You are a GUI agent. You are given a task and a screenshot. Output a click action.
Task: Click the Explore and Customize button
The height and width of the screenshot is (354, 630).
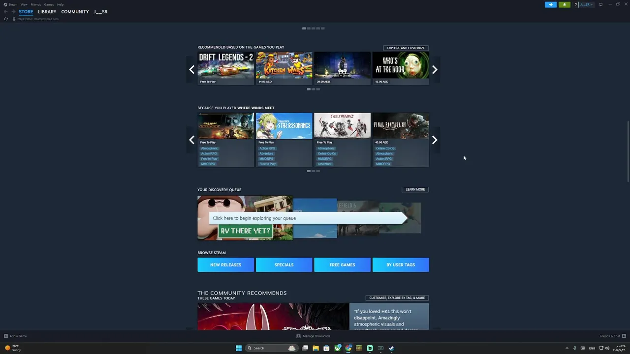coord(406,48)
